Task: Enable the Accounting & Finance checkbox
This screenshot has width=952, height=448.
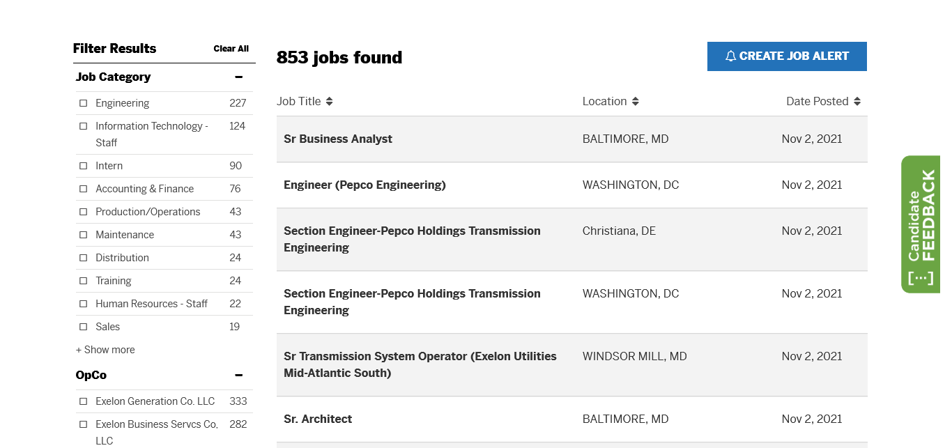Action: coord(84,189)
